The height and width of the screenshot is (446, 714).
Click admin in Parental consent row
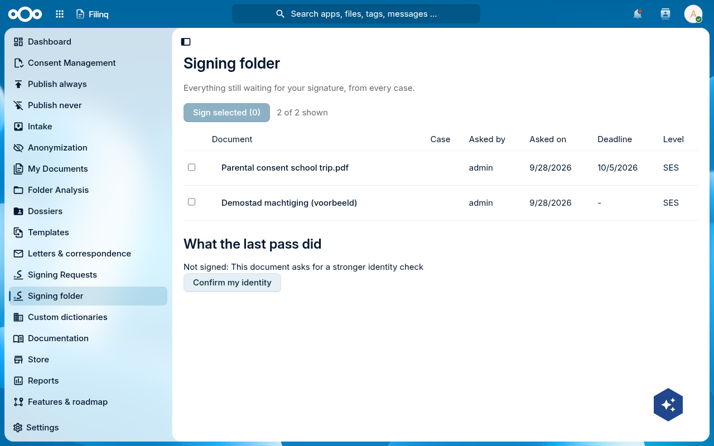(x=481, y=168)
